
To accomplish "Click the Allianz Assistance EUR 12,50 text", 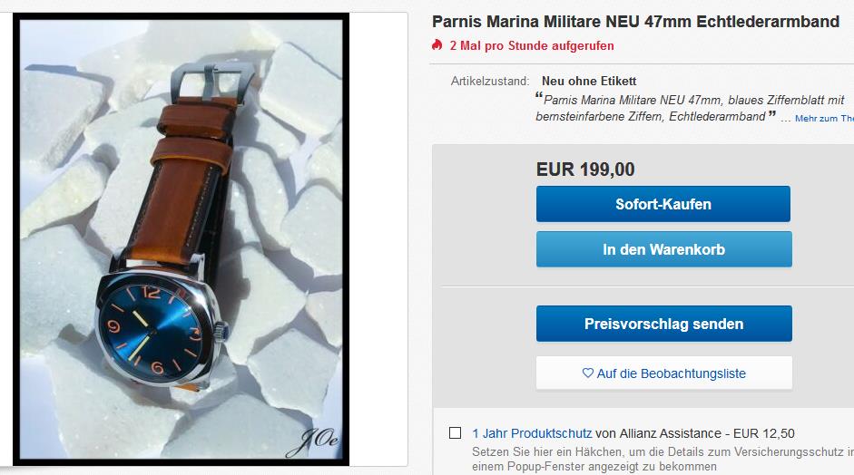I will click(x=694, y=433).
